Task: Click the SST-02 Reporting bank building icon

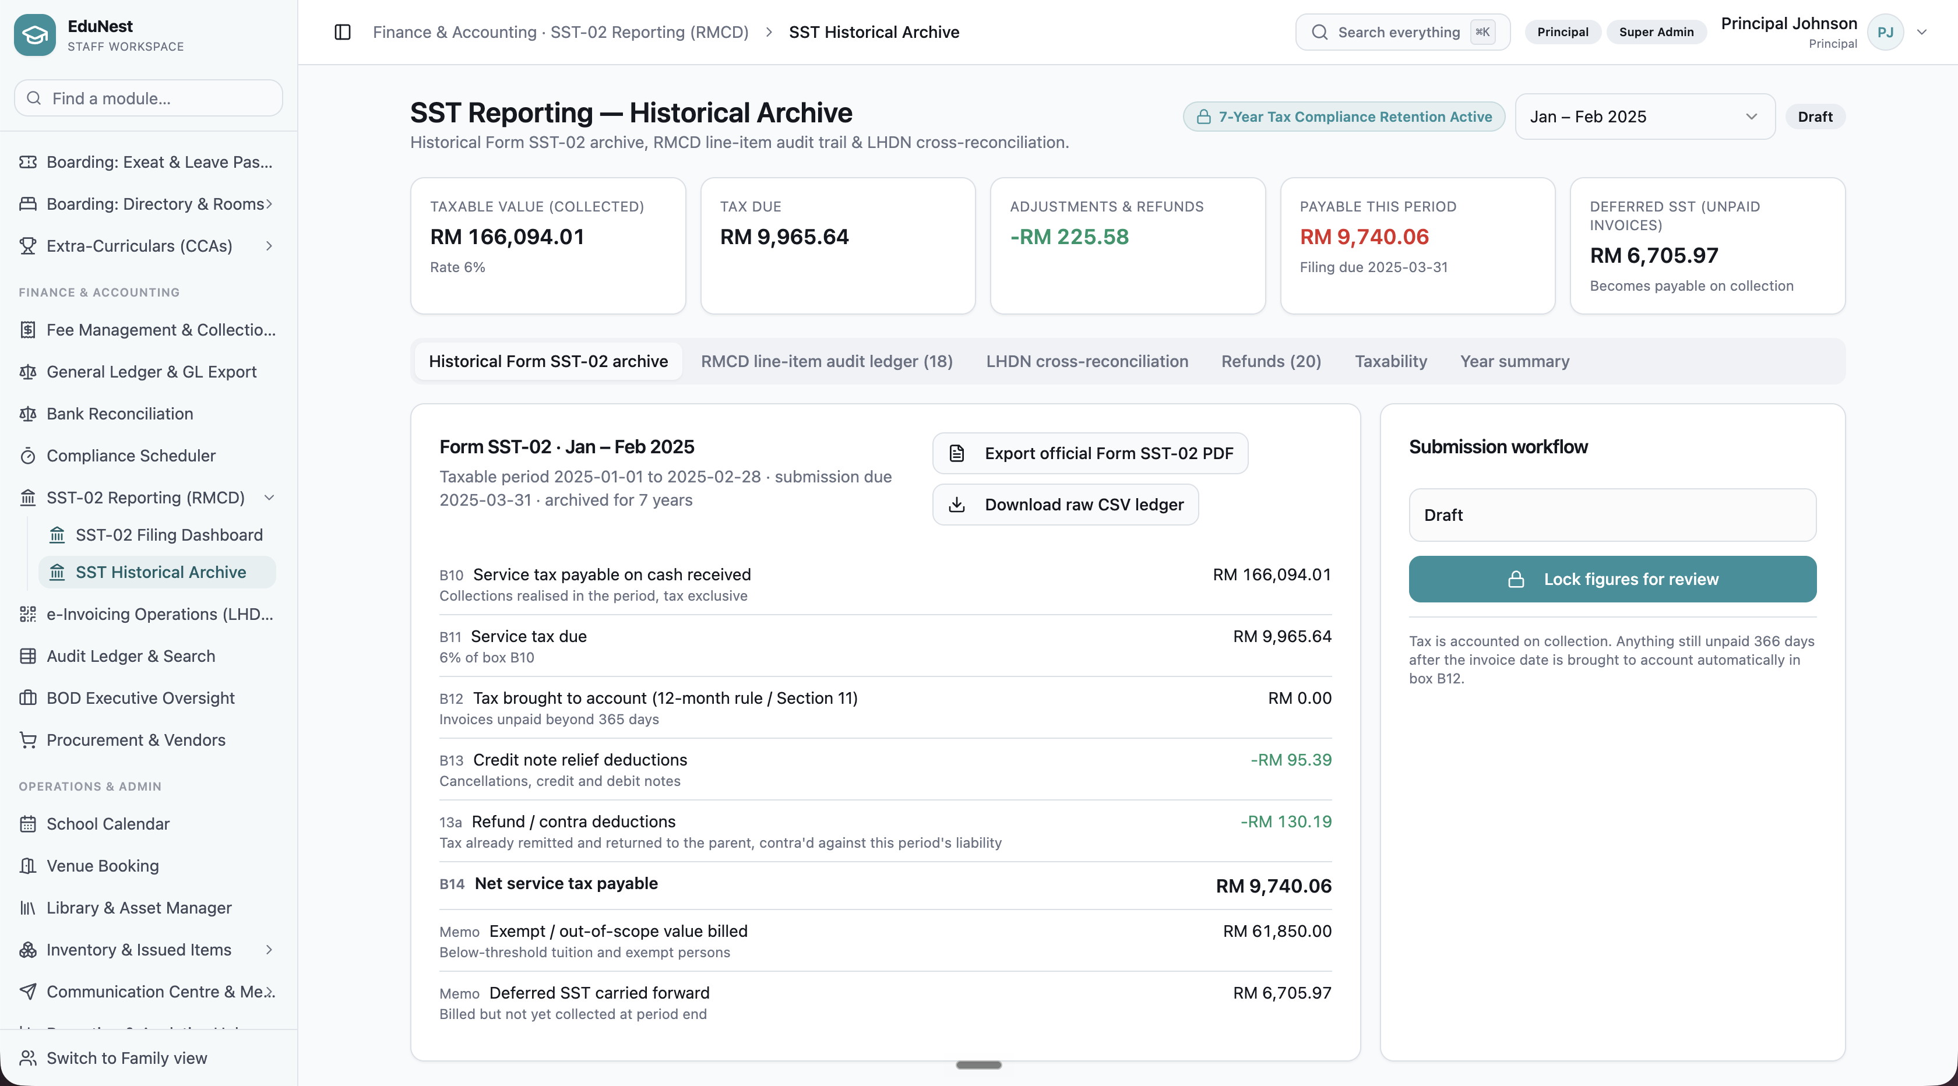Action: click(x=28, y=498)
